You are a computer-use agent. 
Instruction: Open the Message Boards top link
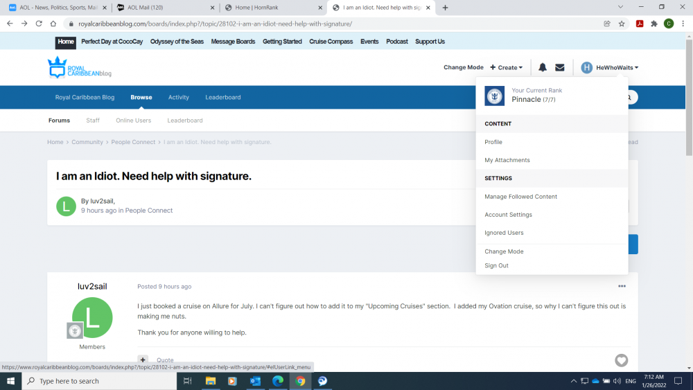coord(233,42)
